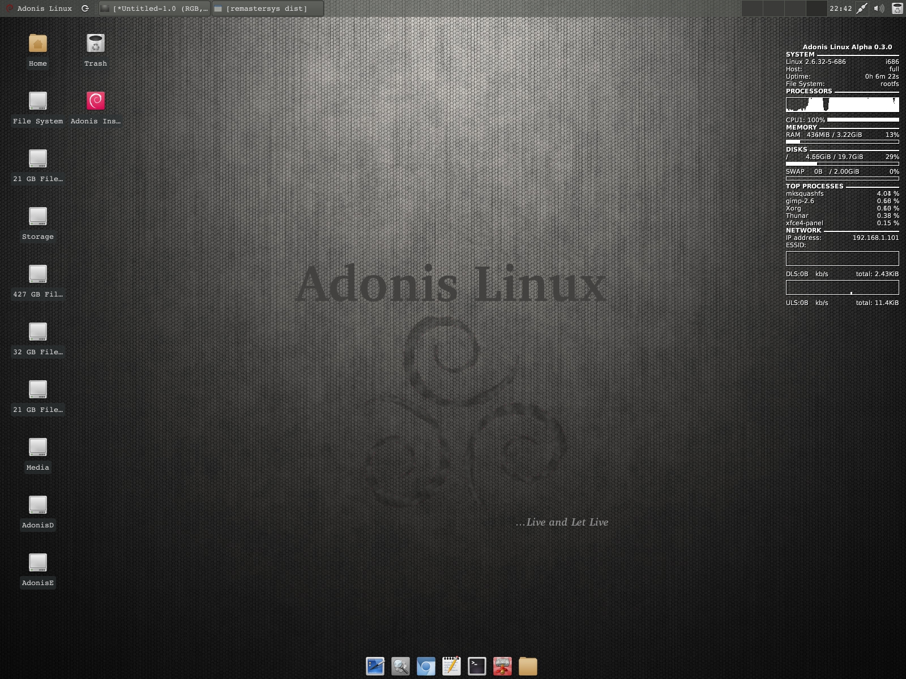Select the 427 GB filesystem drive
906x679 pixels.
coord(38,275)
